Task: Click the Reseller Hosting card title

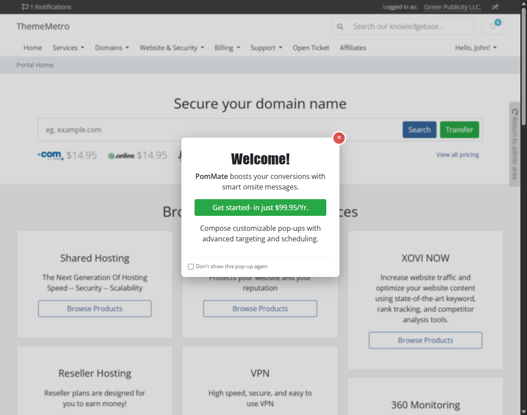Action: (x=95, y=373)
